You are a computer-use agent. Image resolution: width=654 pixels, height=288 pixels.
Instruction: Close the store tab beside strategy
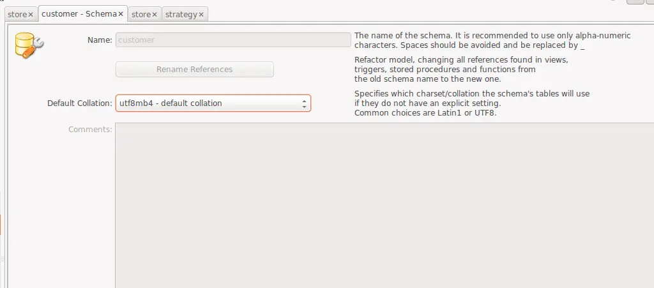(x=154, y=14)
